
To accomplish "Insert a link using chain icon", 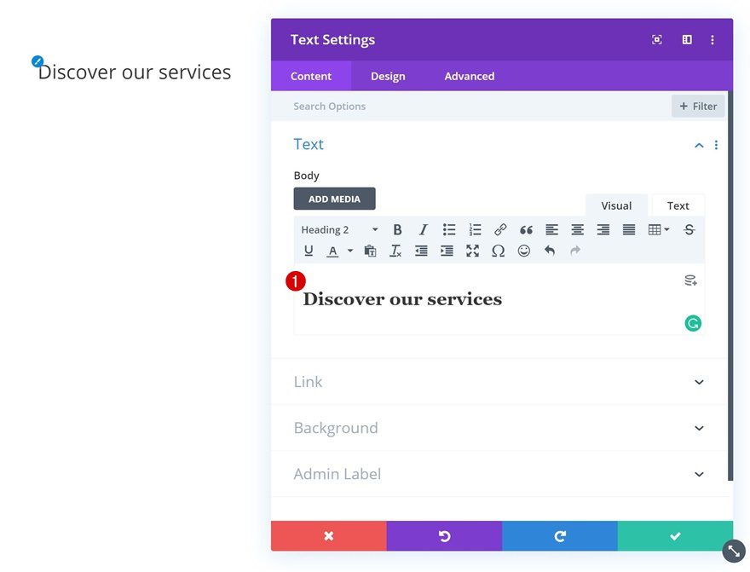I will [x=500, y=230].
